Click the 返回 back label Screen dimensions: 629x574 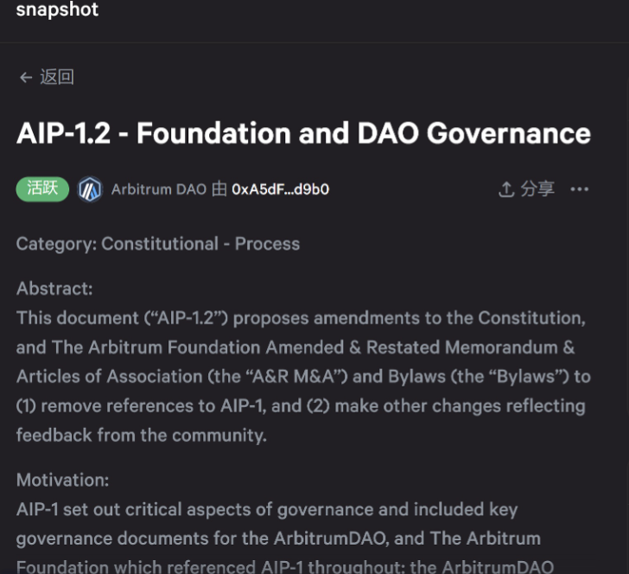point(57,78)
